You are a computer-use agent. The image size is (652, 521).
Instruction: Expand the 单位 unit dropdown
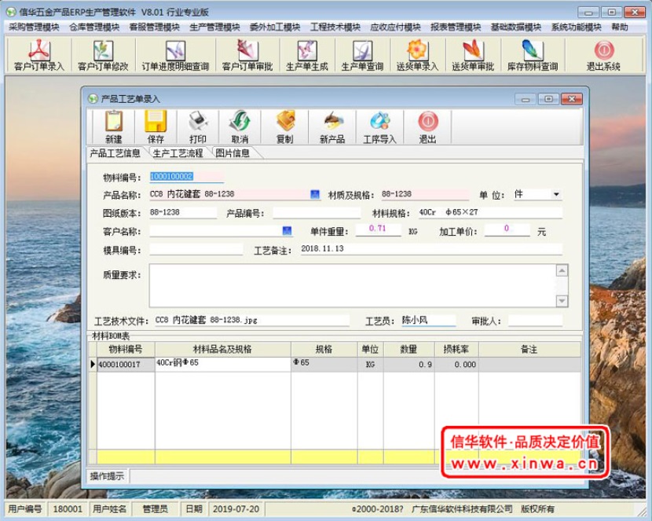556,194
